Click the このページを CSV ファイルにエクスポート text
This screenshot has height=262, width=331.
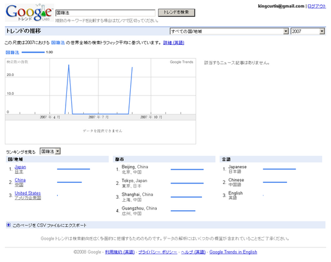tap(49, 225)
